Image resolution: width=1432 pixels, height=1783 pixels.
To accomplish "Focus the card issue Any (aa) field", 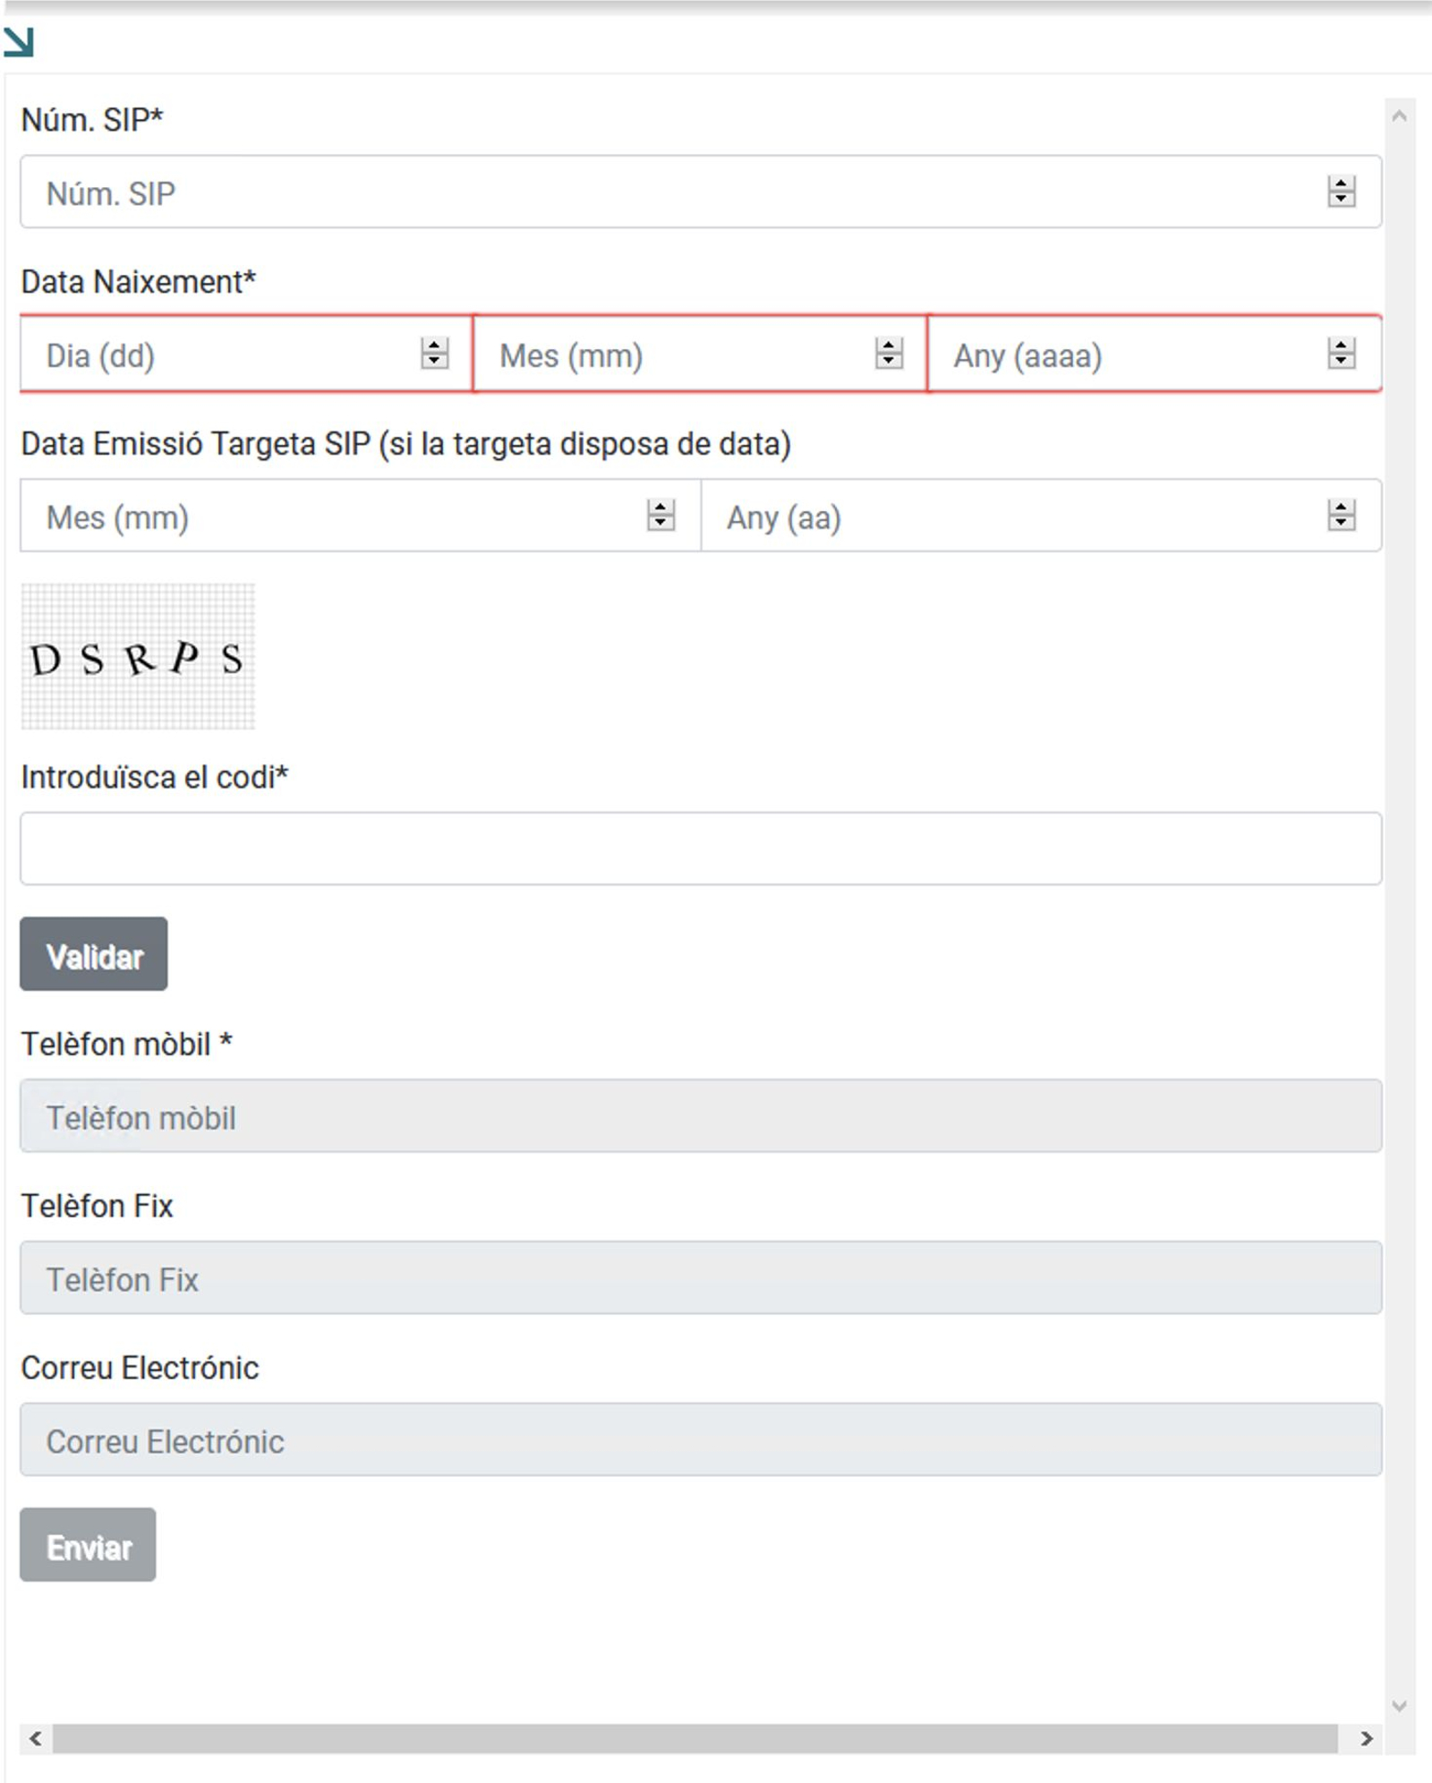I will click(1011, 516).
